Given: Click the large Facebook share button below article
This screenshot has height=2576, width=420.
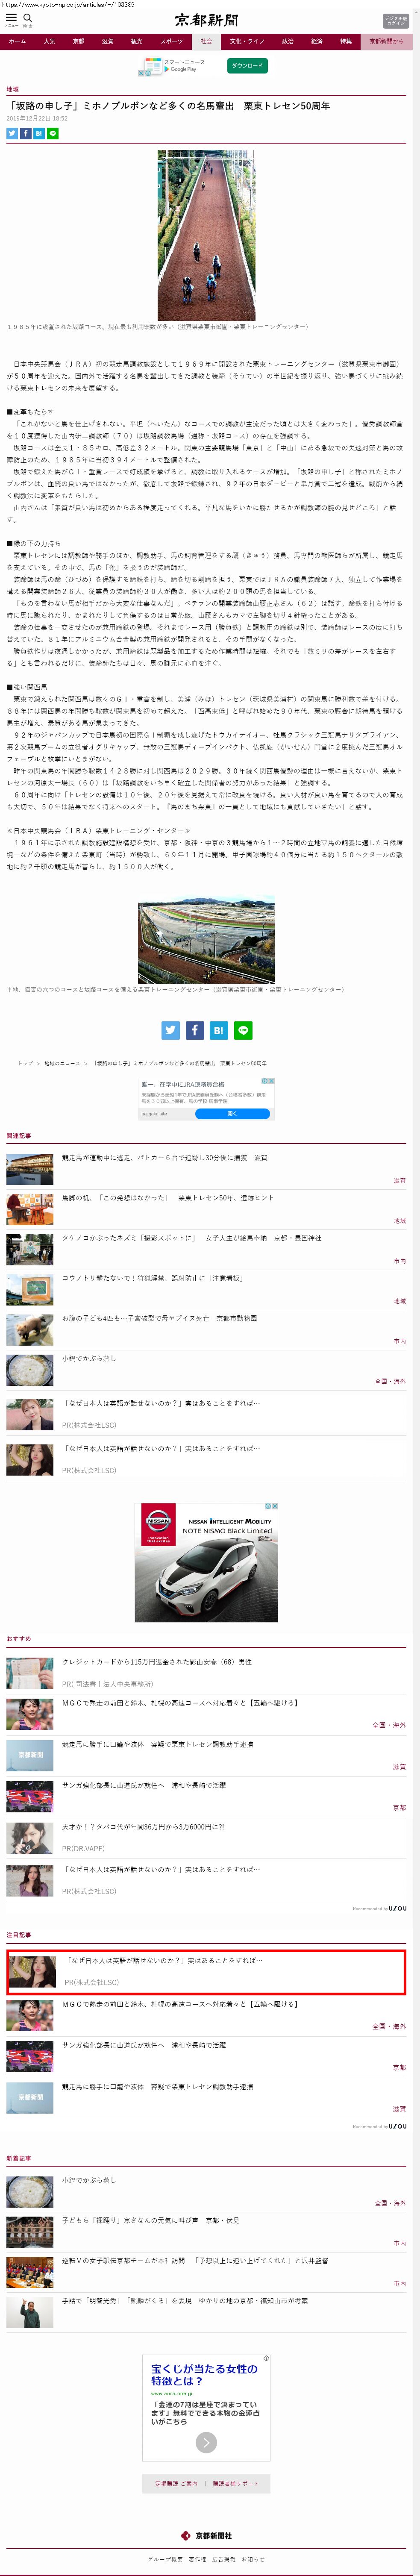Looking at the screenshot, I should [x=195, y=1029].
